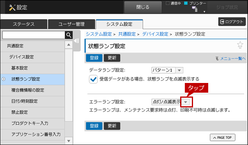The width and height of the screenshot is (248, 145).
Task: Collapse the sidebar with arrow handle
Action: tap(76, 41)
